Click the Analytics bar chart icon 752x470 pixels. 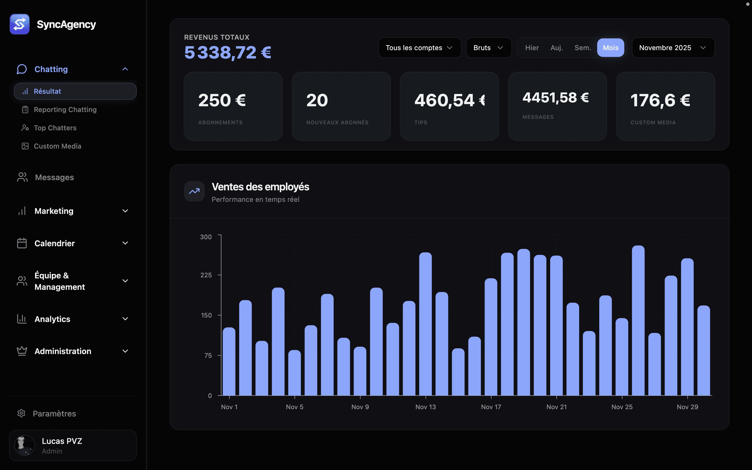tap(22, 319)
